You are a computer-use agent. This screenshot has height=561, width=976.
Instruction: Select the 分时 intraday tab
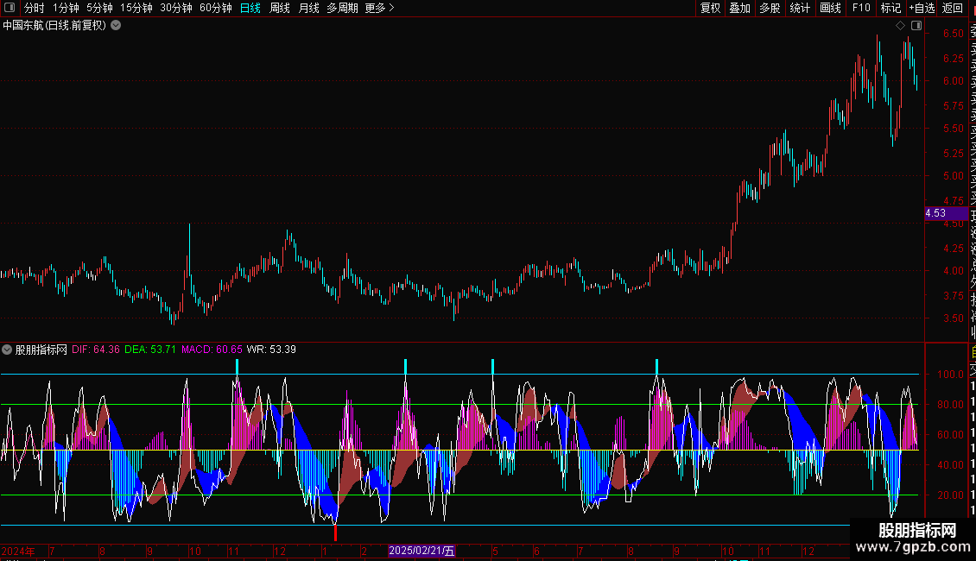[x=34, y=8]
